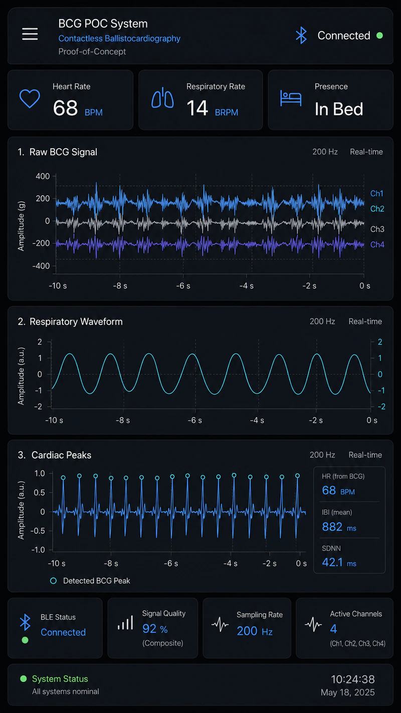This screenshot has height=713, width=401.
Task: Click the 14 BRPM respiratory rate value
Action: 212,108
